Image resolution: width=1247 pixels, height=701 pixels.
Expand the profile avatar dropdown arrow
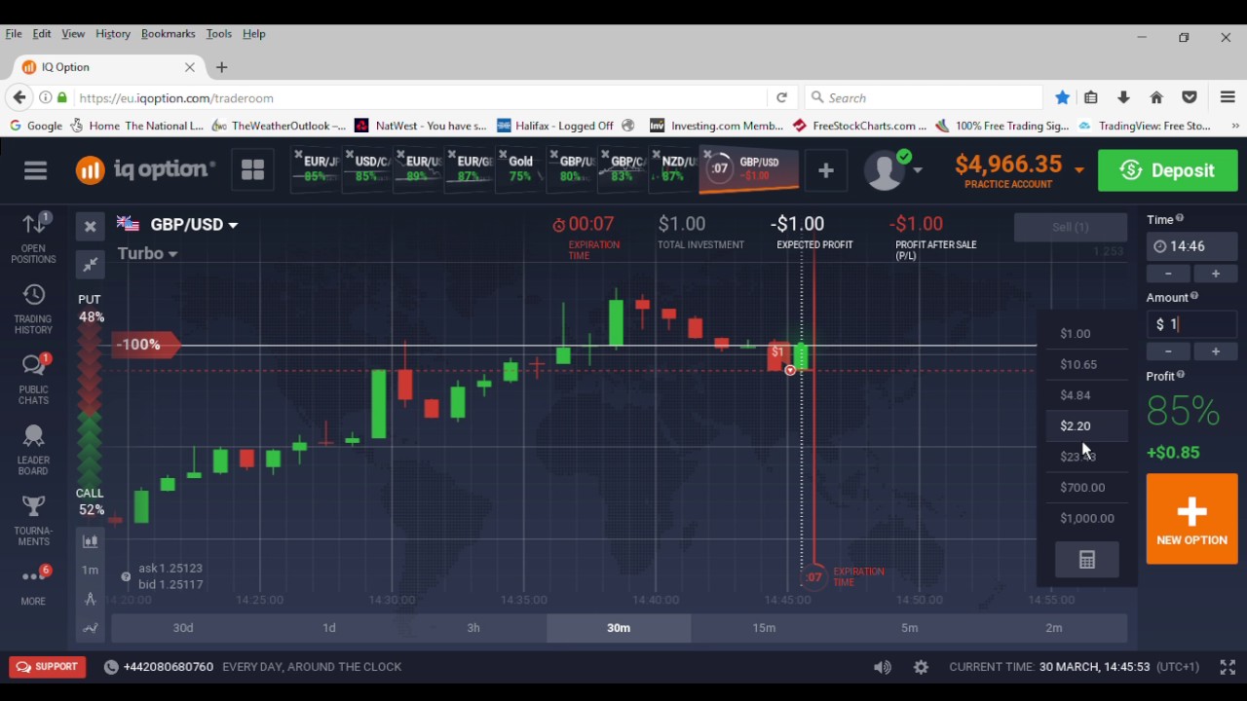tap(917, 170)
